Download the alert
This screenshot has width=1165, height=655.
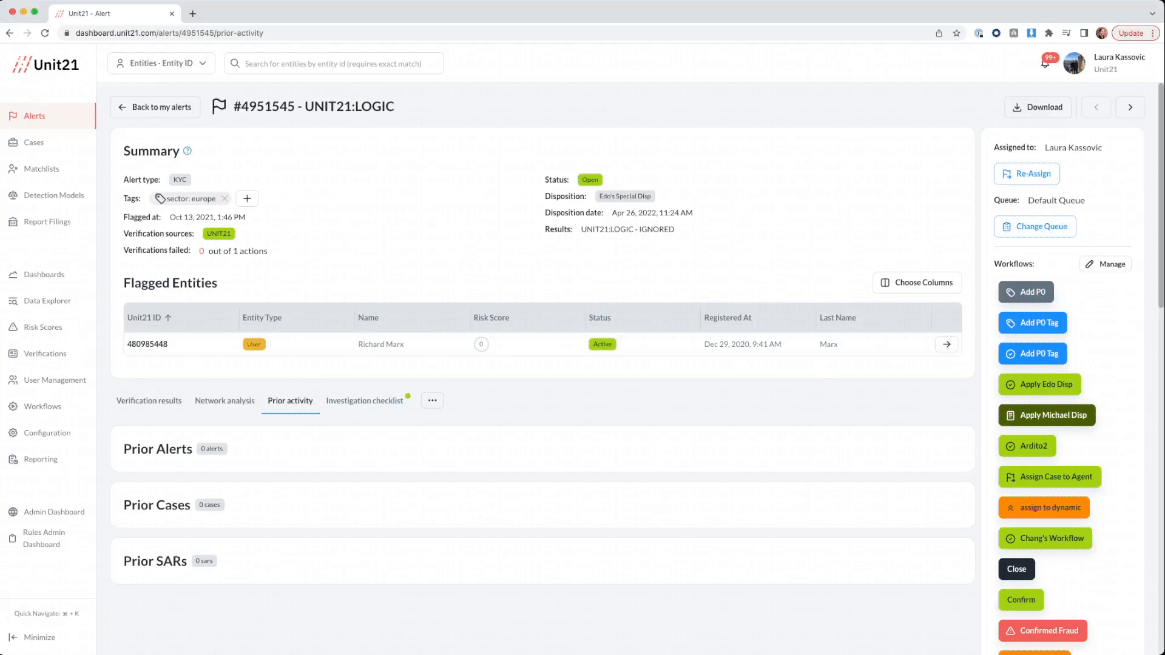1038,107
